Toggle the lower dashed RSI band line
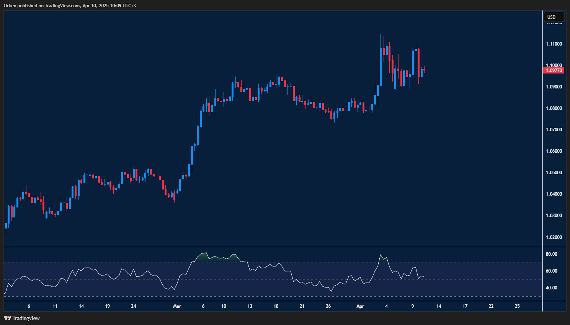 [268, 297]
